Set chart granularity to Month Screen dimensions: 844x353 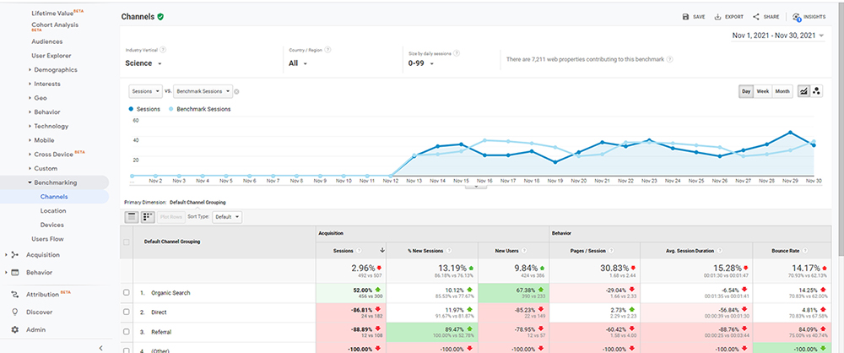(x=782, y=91)
